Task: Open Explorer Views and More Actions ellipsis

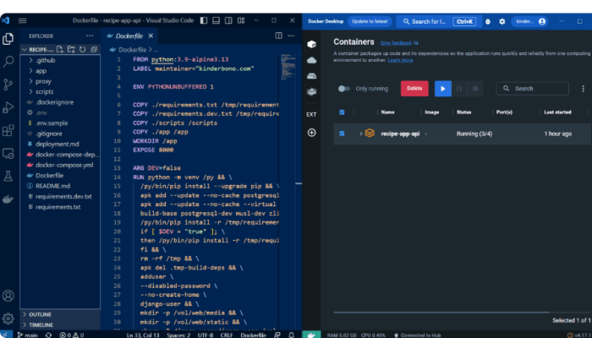Action: tap(90, 35)
